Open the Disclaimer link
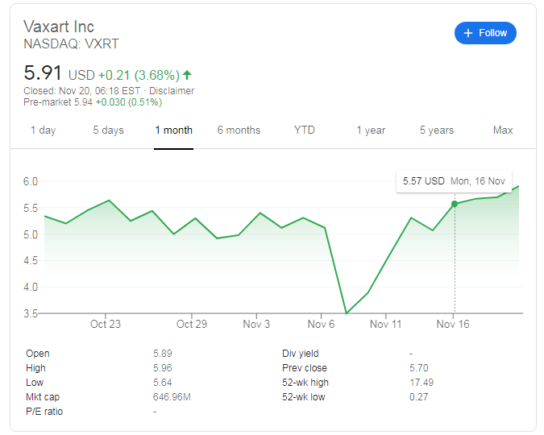544x435 pixels. pyautogui.click(x=172, y=91)
